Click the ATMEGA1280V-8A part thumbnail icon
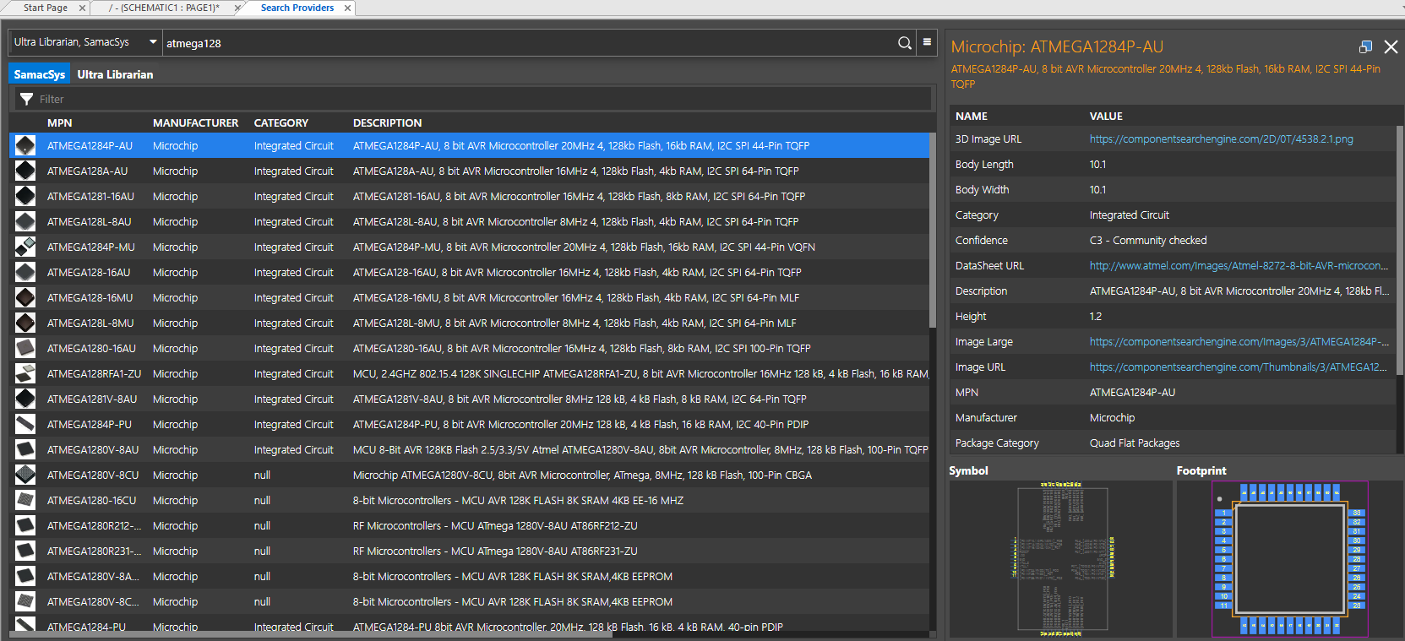The width and height of the screenshot is (1405, 641). [x=25, y=576]
